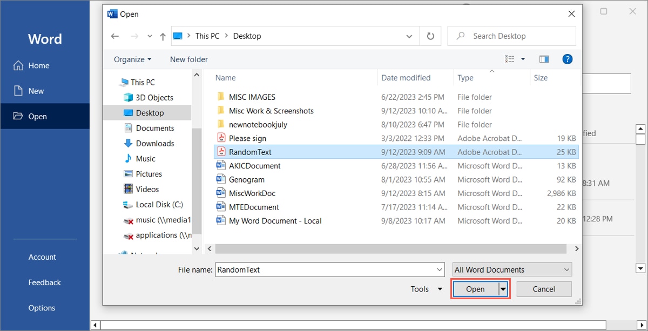Click the back navigation arrow
This screenshot has height=331, width=648.
[114, 36]
